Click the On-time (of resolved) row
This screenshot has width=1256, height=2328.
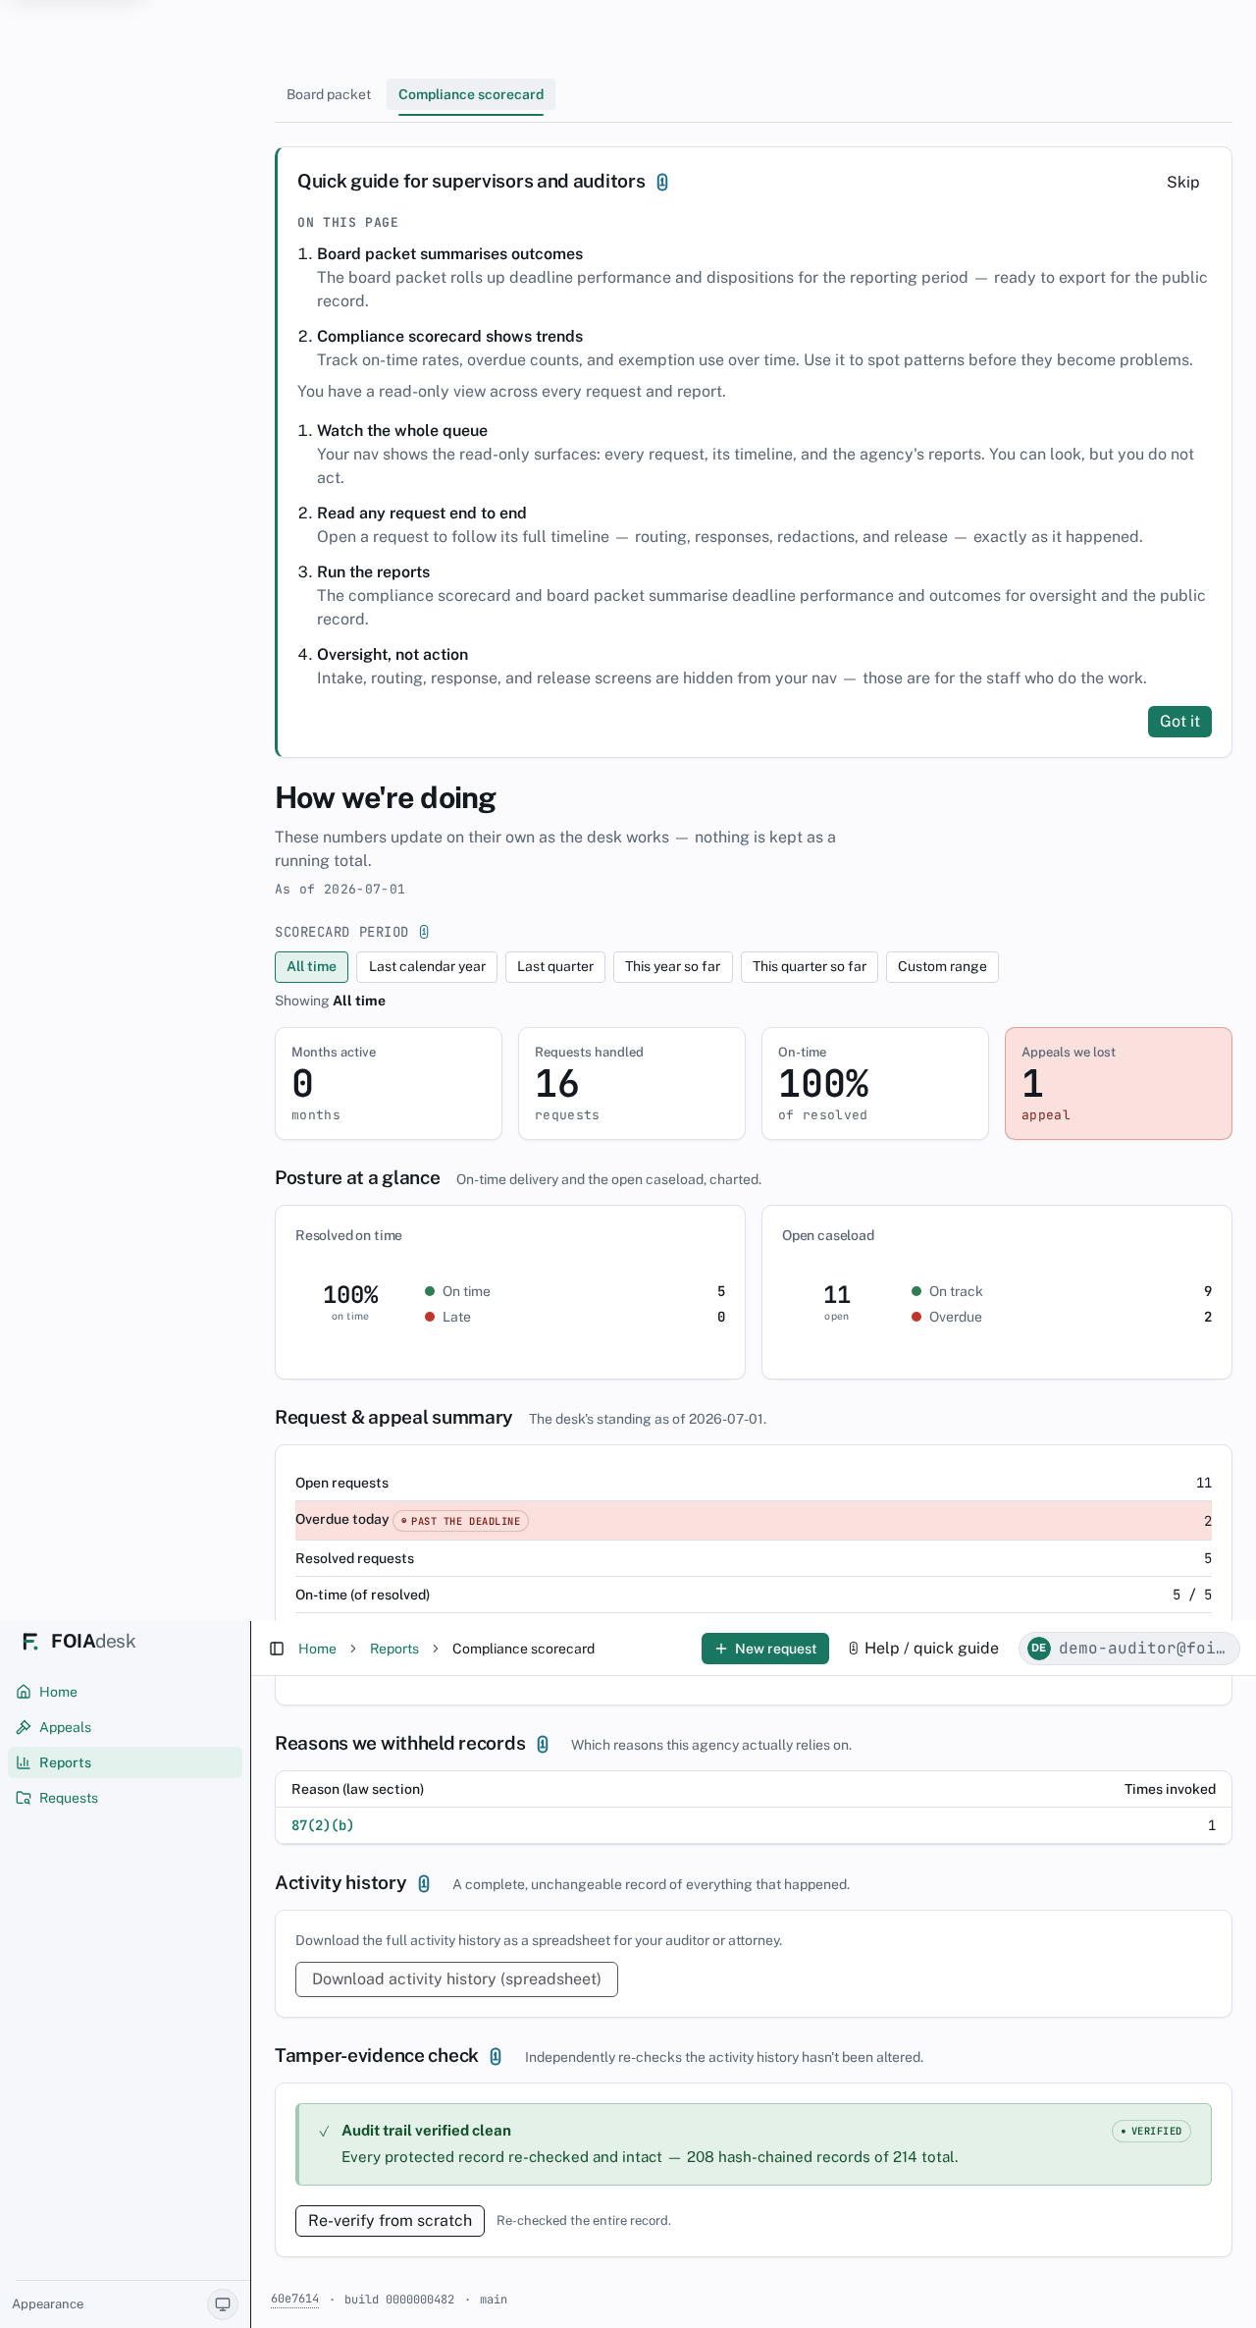tap(754, 1595)
